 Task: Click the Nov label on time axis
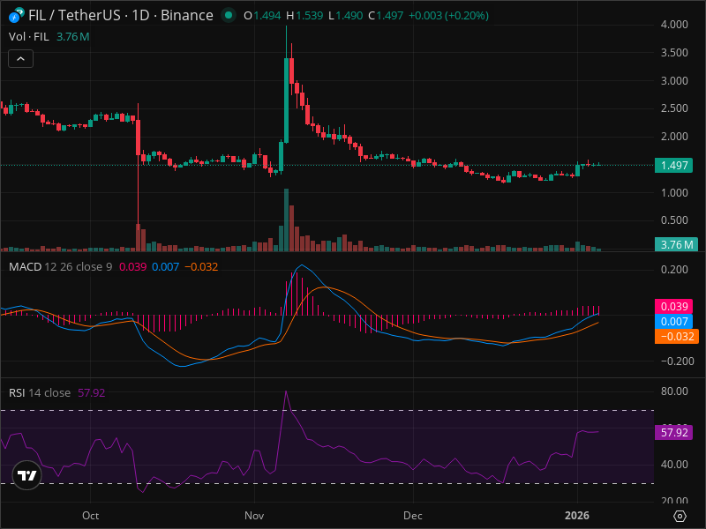coord(254,516)
